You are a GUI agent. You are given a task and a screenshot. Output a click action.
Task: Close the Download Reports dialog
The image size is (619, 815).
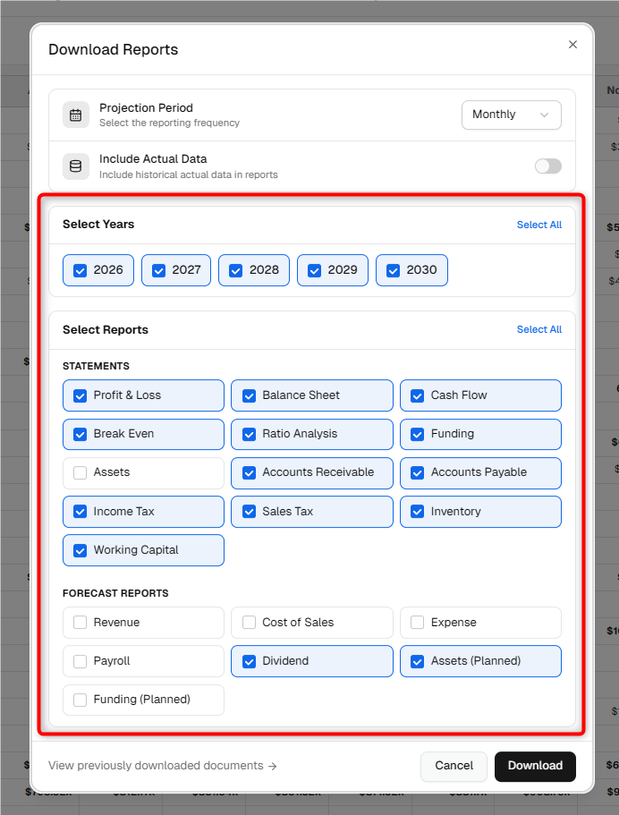click(x=572, y=45)
